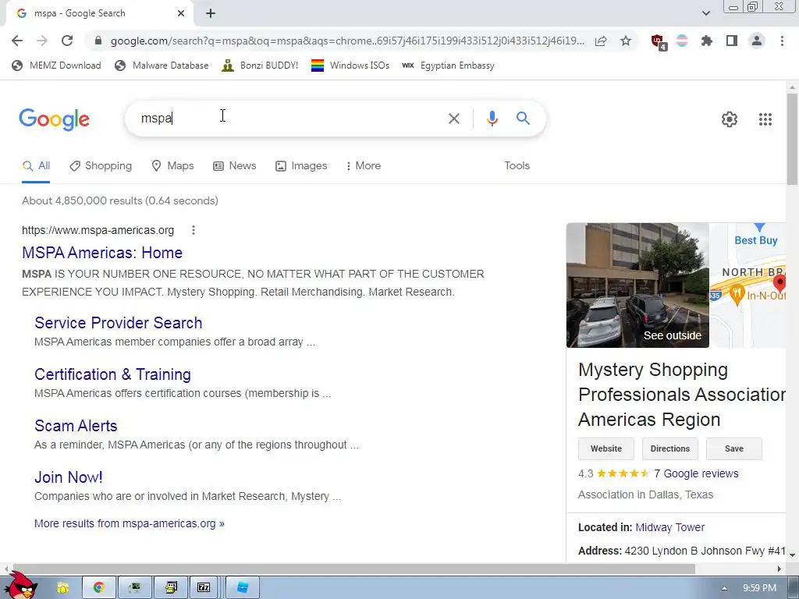Image resolution: width=799 pixels, height=599 pixels.
Task: Clear the search box with the X
Action: (453, 119)
